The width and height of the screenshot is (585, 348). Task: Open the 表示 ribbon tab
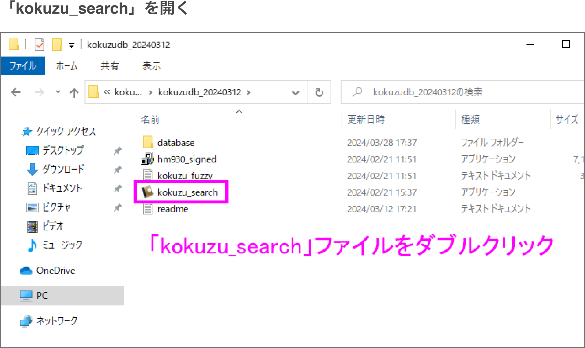pyautogui.click(x=151, y=66)
